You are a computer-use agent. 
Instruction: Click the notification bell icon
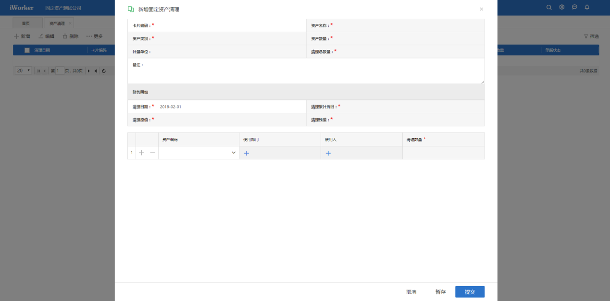[x=587, y=7]
